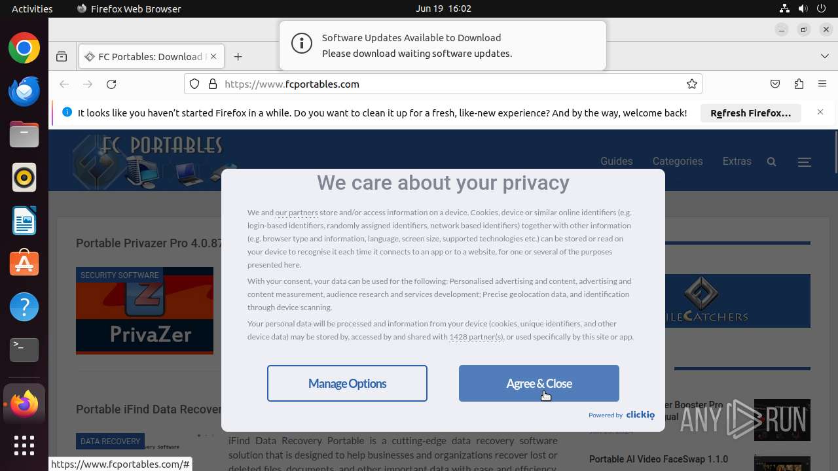
Task: Open the tracking protection shield icon
Action: click(194, 84)
